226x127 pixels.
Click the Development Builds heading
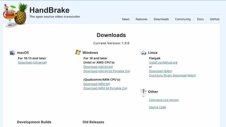click(x=34, y=122)
